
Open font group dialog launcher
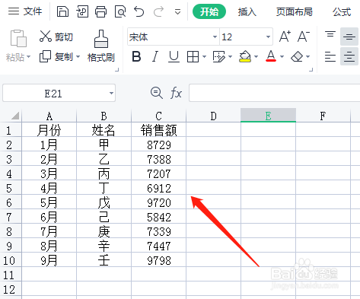[x=311, y=69]
